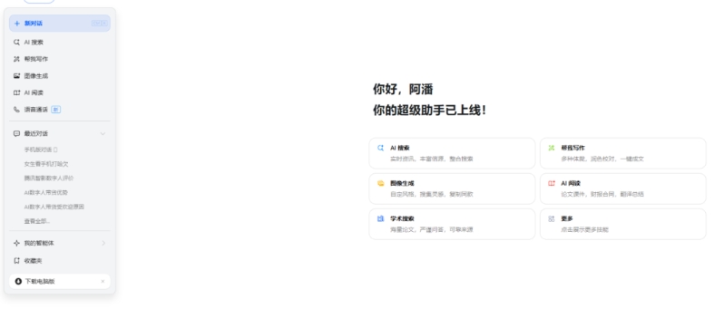Viewport: 724px width, 328px height.
Task: Select the 帮我写作 card
Action: click(623, 153)
